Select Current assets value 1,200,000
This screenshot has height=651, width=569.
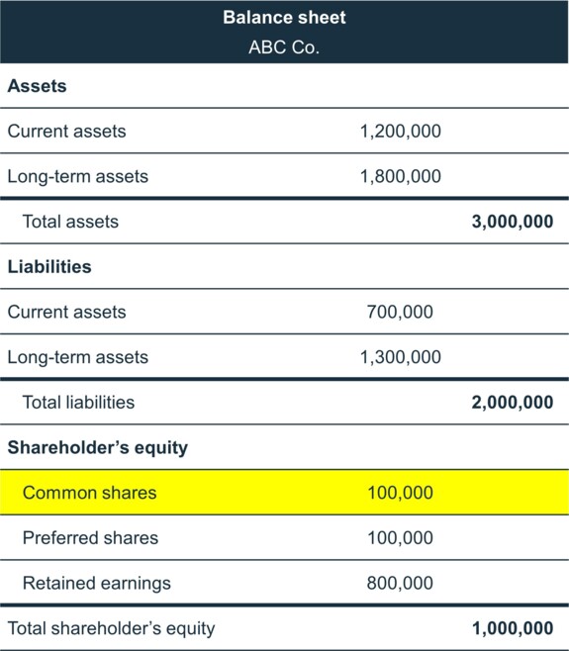click(x=401, y=132)
